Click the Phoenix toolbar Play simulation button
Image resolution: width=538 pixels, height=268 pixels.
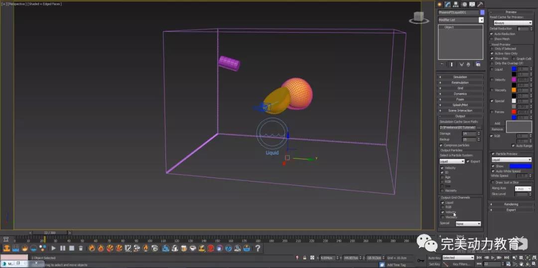click(x=53, y=248)
